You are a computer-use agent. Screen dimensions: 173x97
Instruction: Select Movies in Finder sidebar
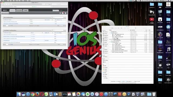tap(105, 41)
